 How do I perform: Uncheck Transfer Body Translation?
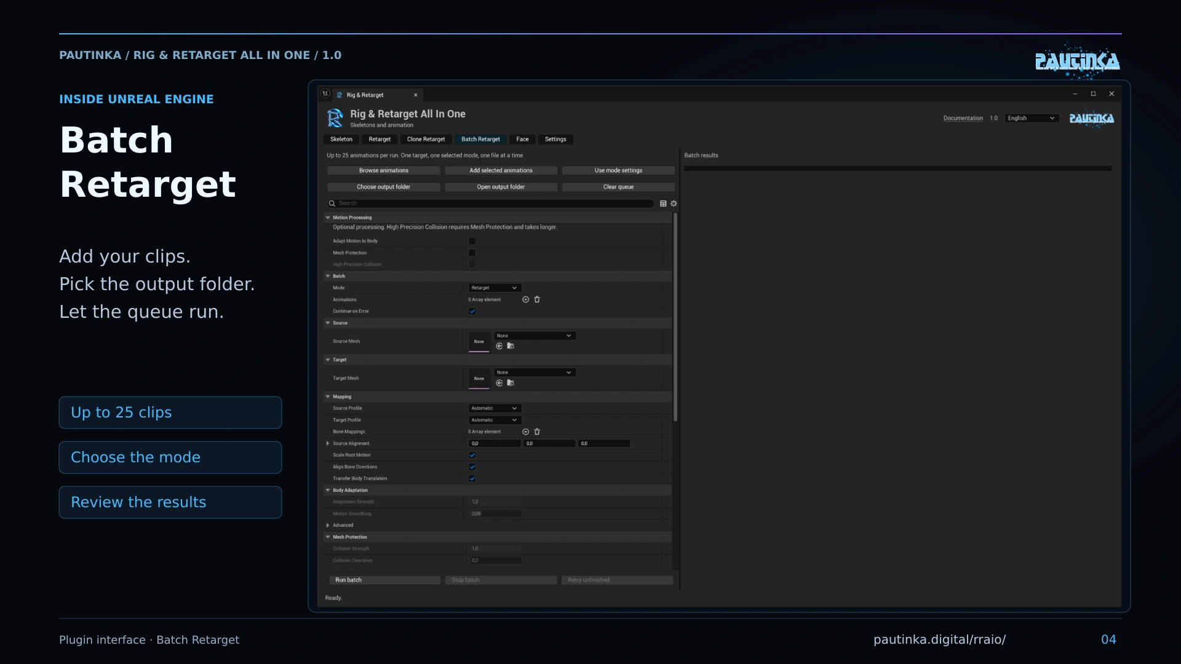(x=472, y=478)
